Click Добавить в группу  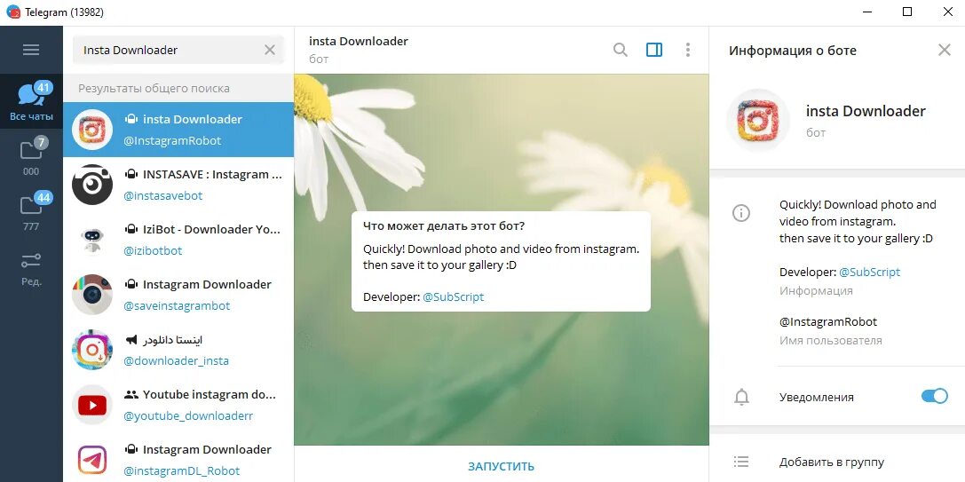pos(832,462)
